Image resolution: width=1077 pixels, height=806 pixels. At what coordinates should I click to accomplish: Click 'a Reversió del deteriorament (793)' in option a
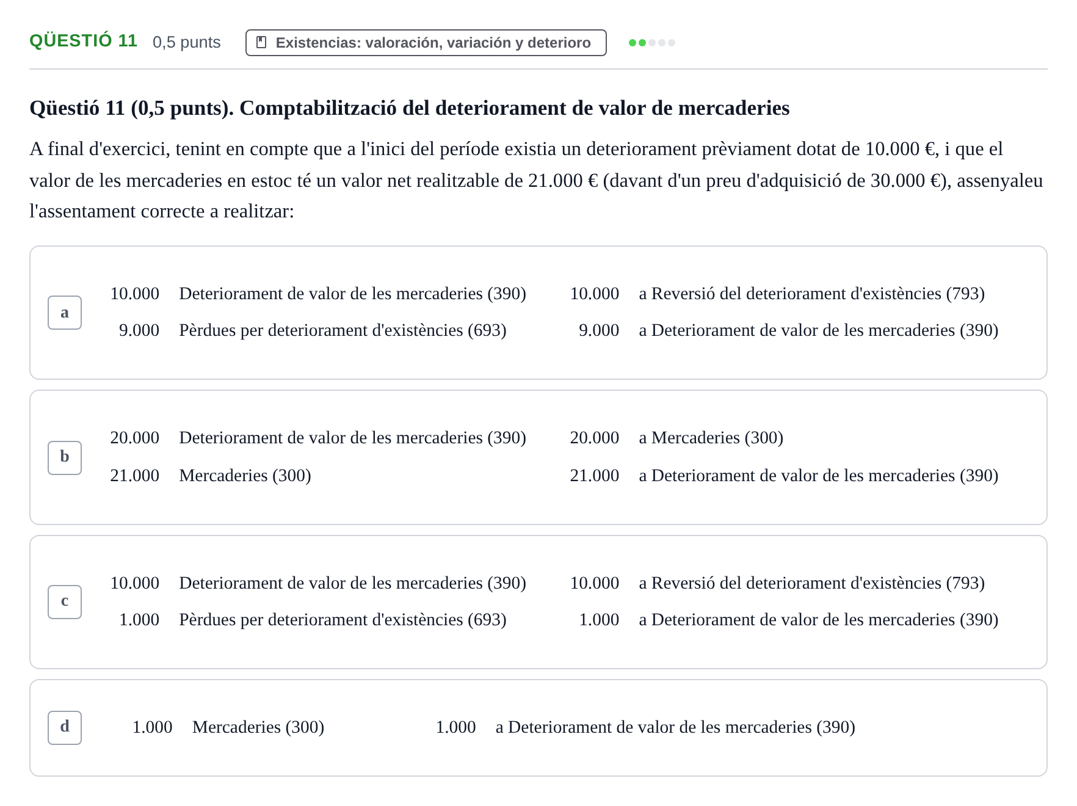click(x=811, y=294)
